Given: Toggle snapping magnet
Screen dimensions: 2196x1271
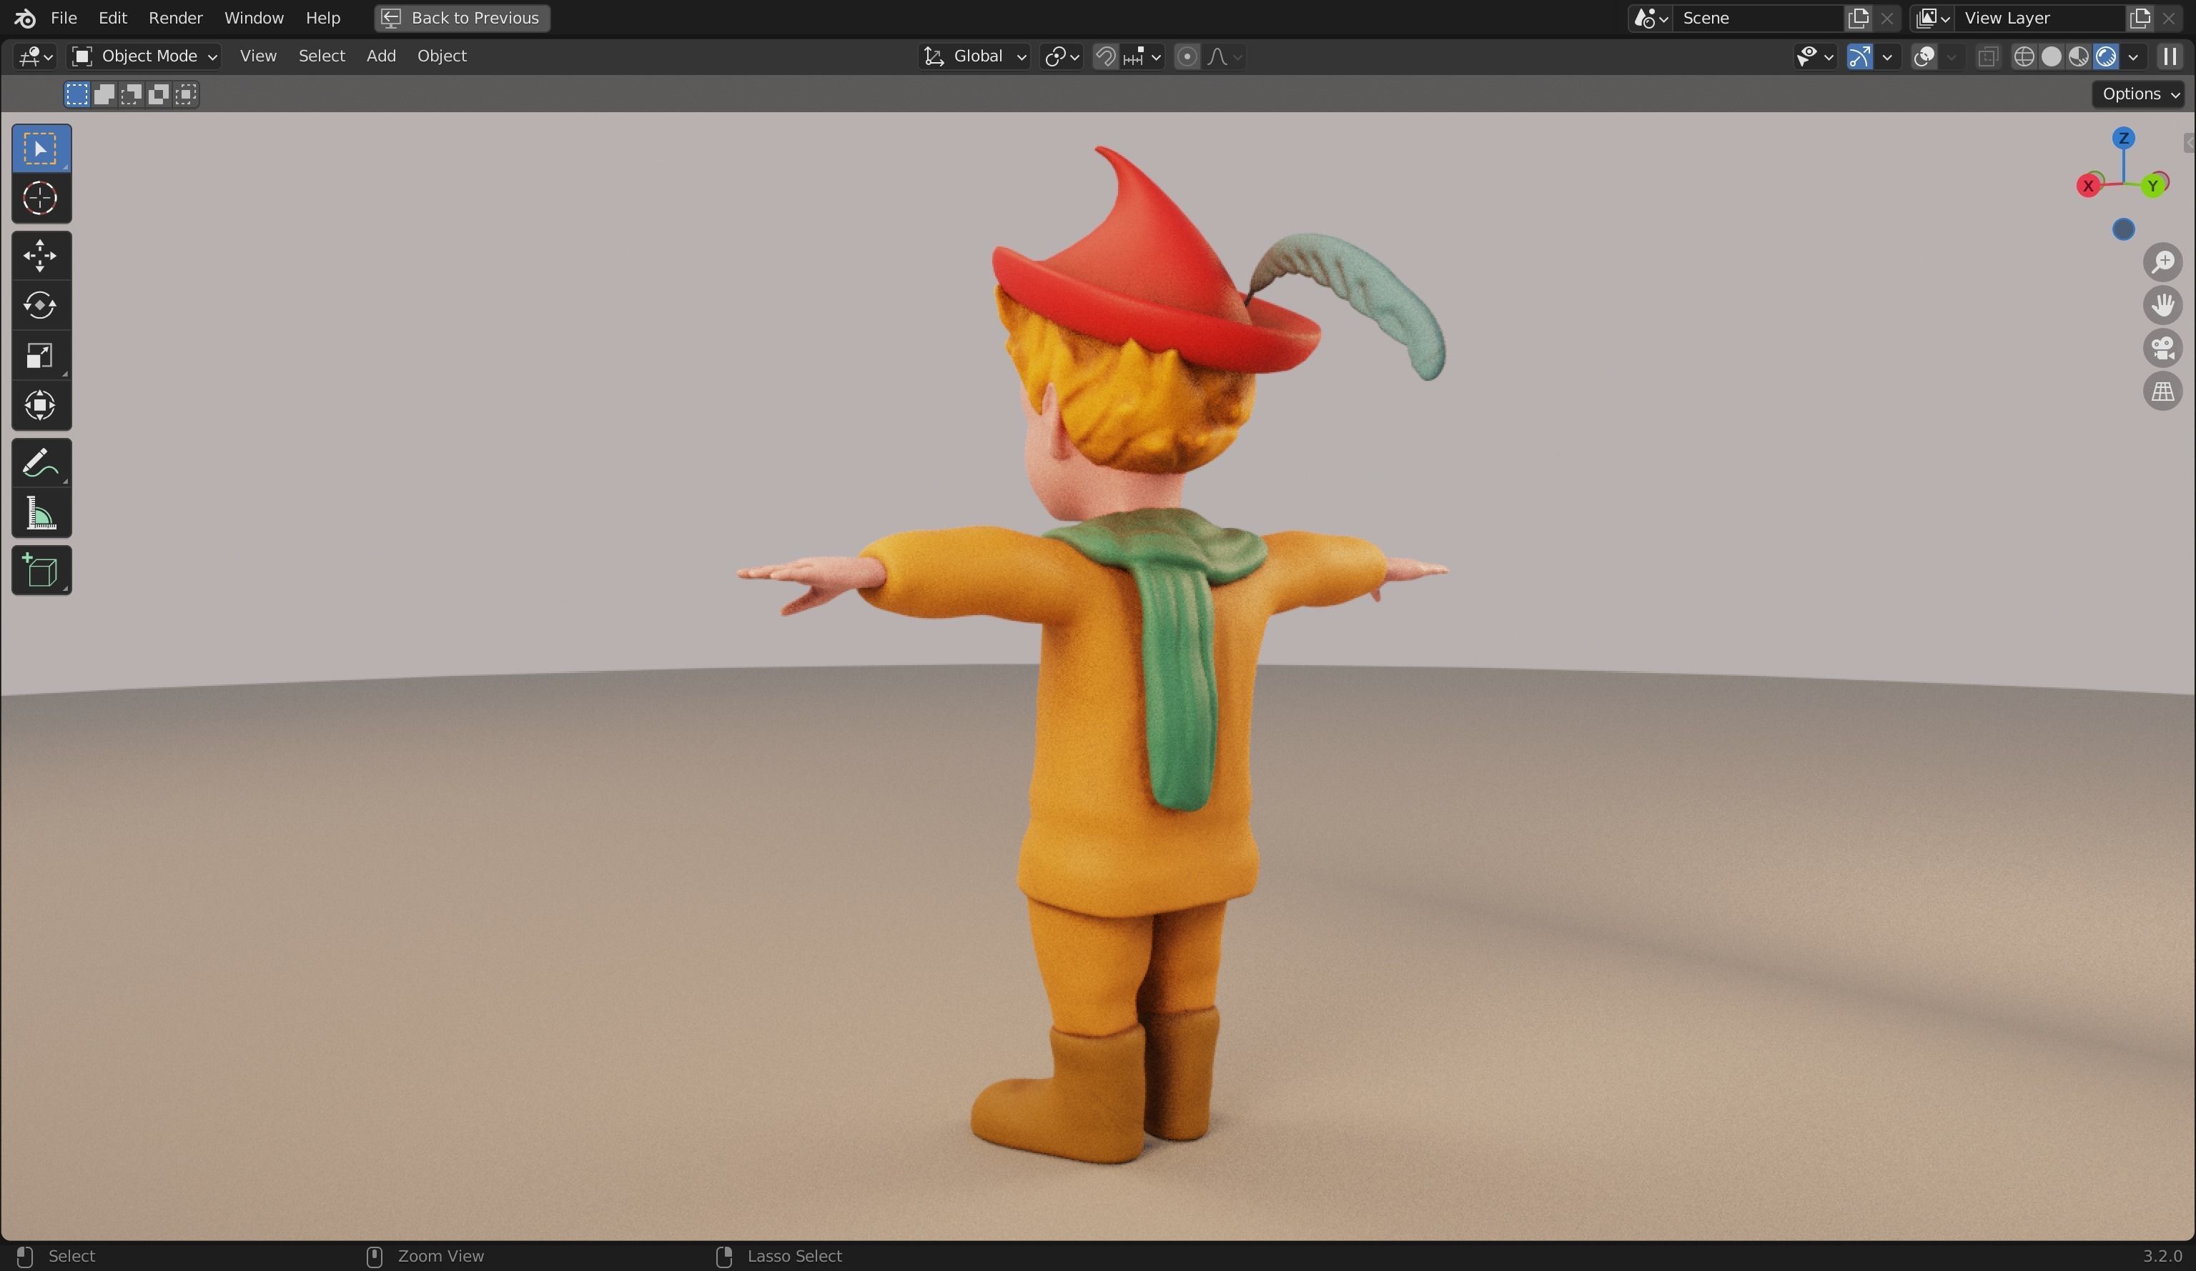Looking at the screenshot, I should 1105,56.
